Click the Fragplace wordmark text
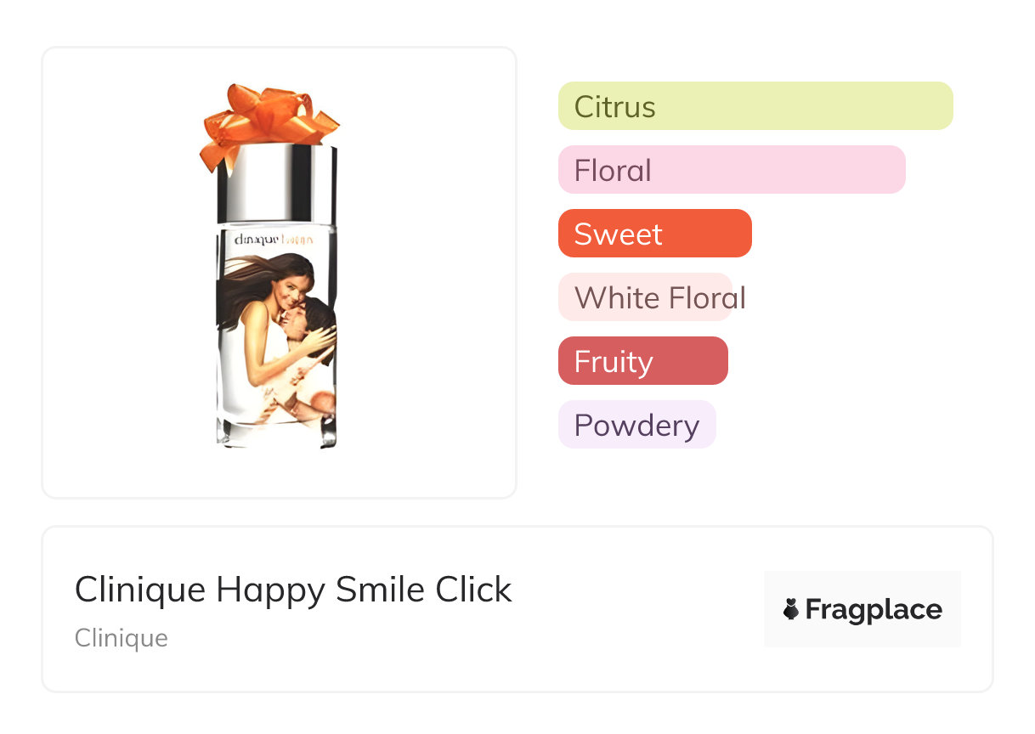Image resolution: width=1035 pixels, height=734 pixels. point(874,609)
